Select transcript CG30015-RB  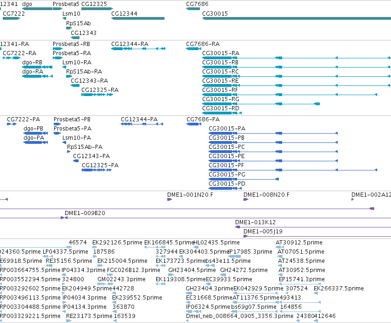tap(220, 62)
